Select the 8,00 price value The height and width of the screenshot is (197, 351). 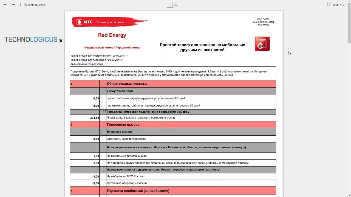tap(96, 183)
